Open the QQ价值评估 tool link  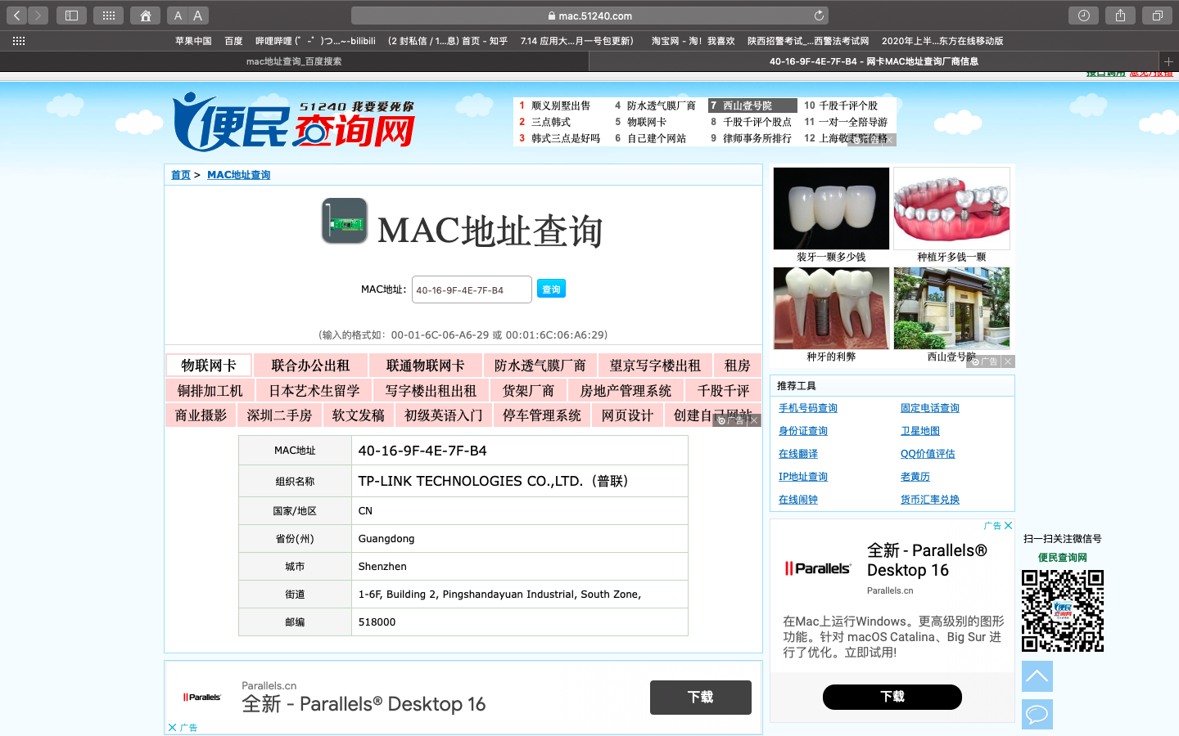coord(928,454)
